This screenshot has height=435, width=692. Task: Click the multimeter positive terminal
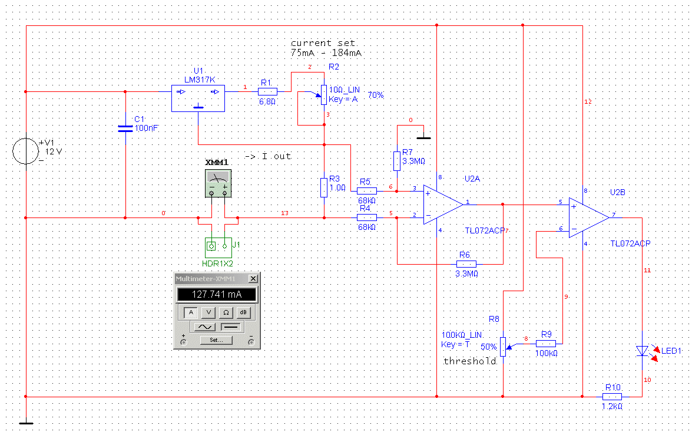coord(184,342)
